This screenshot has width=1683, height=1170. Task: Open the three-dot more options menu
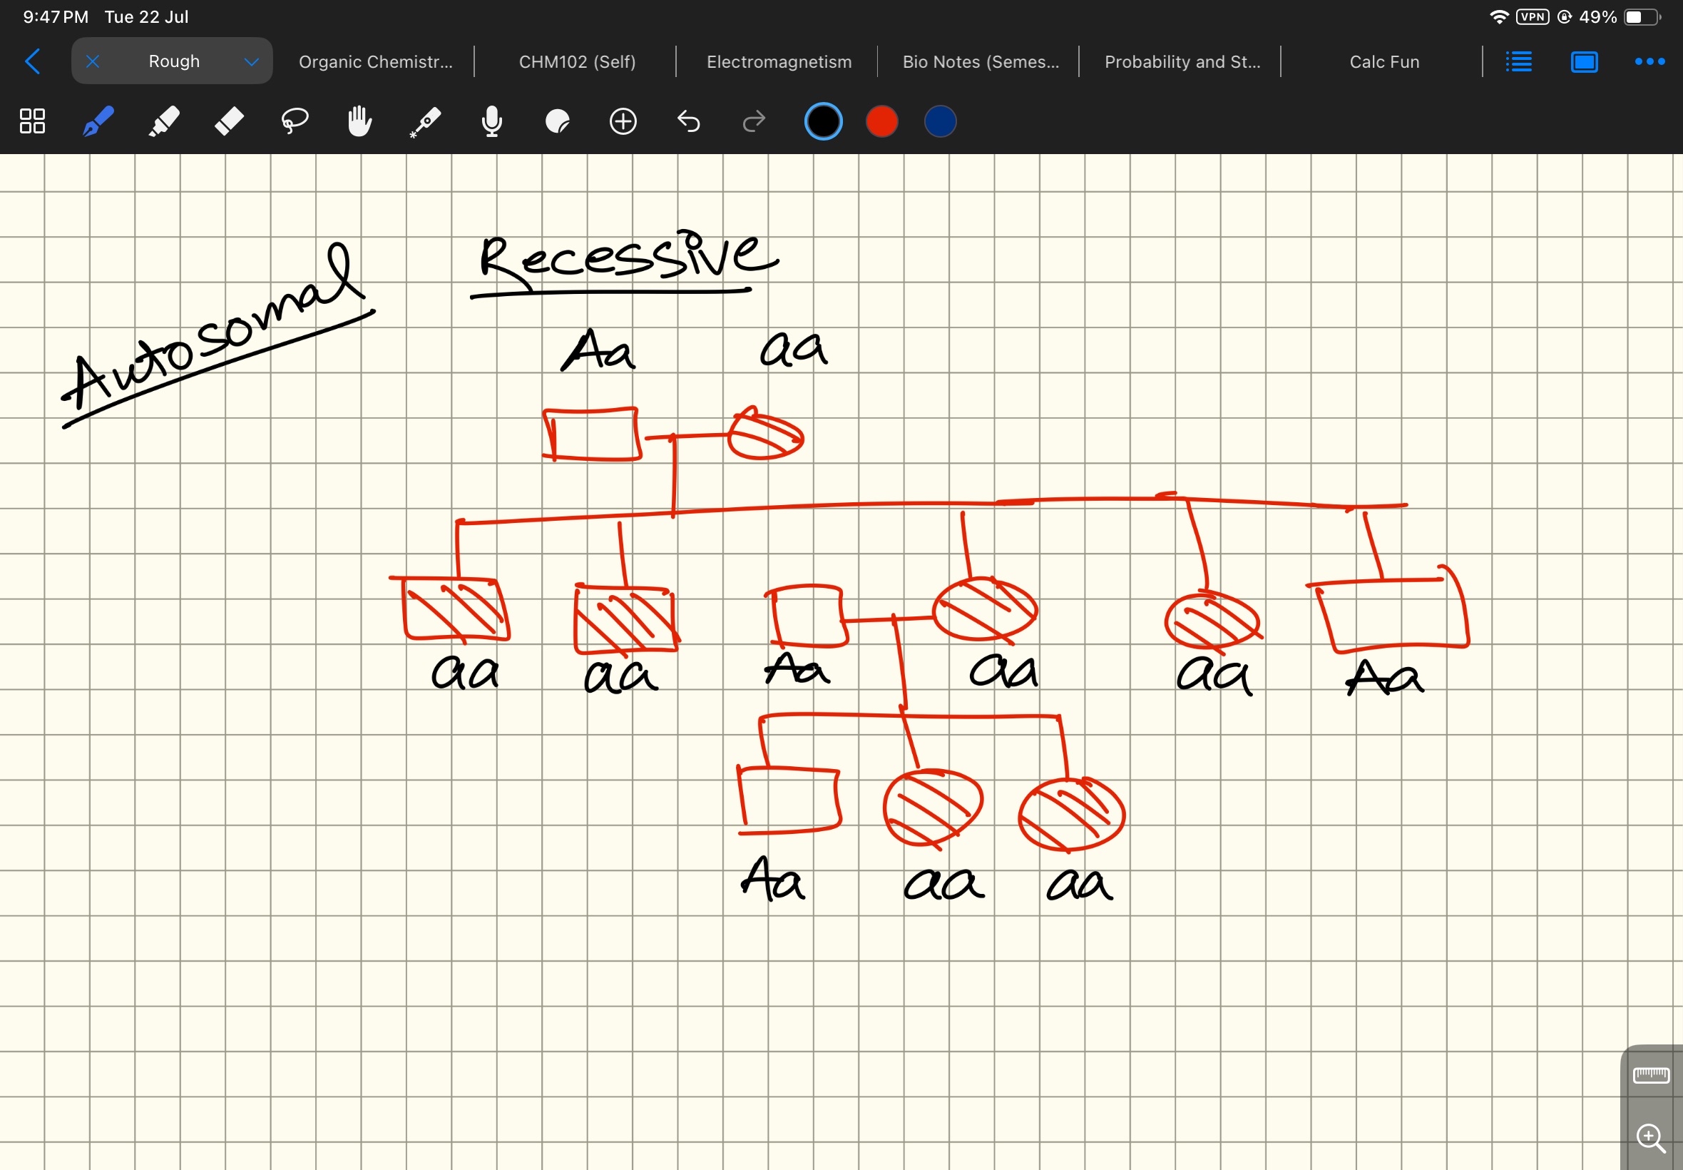pos(1650,61)
